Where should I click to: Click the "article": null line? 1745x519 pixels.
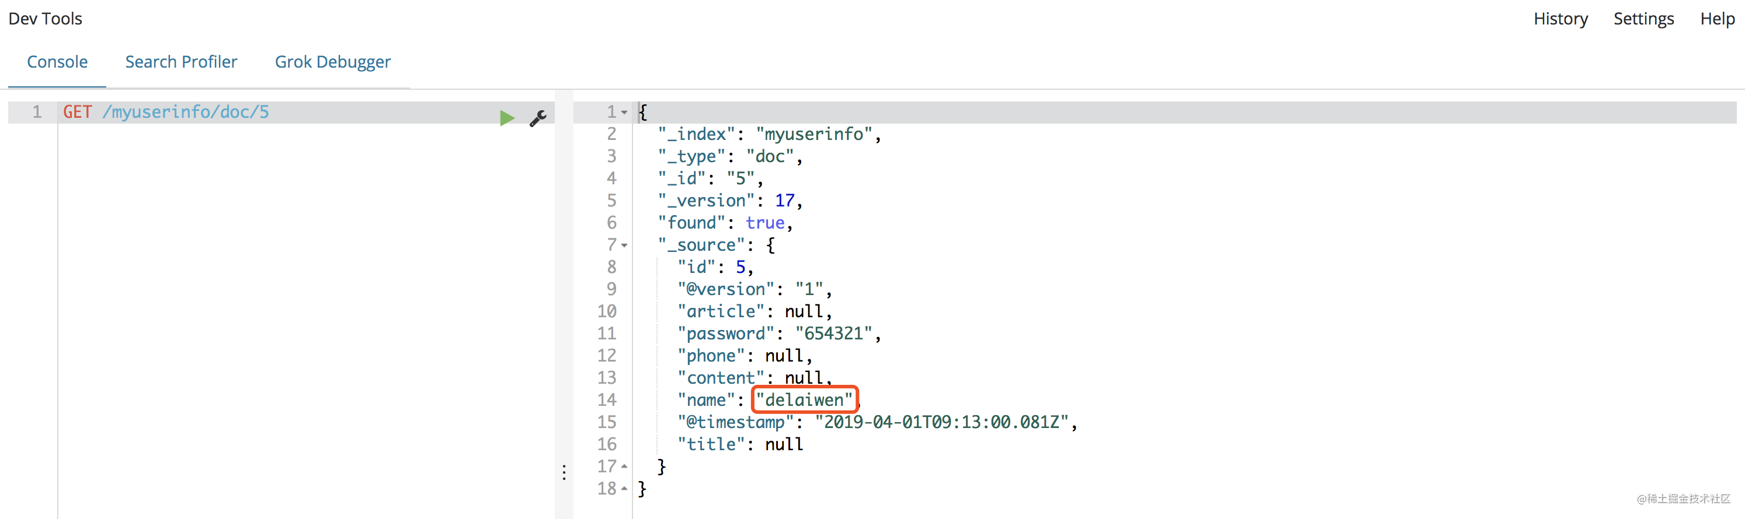[755, 311]
